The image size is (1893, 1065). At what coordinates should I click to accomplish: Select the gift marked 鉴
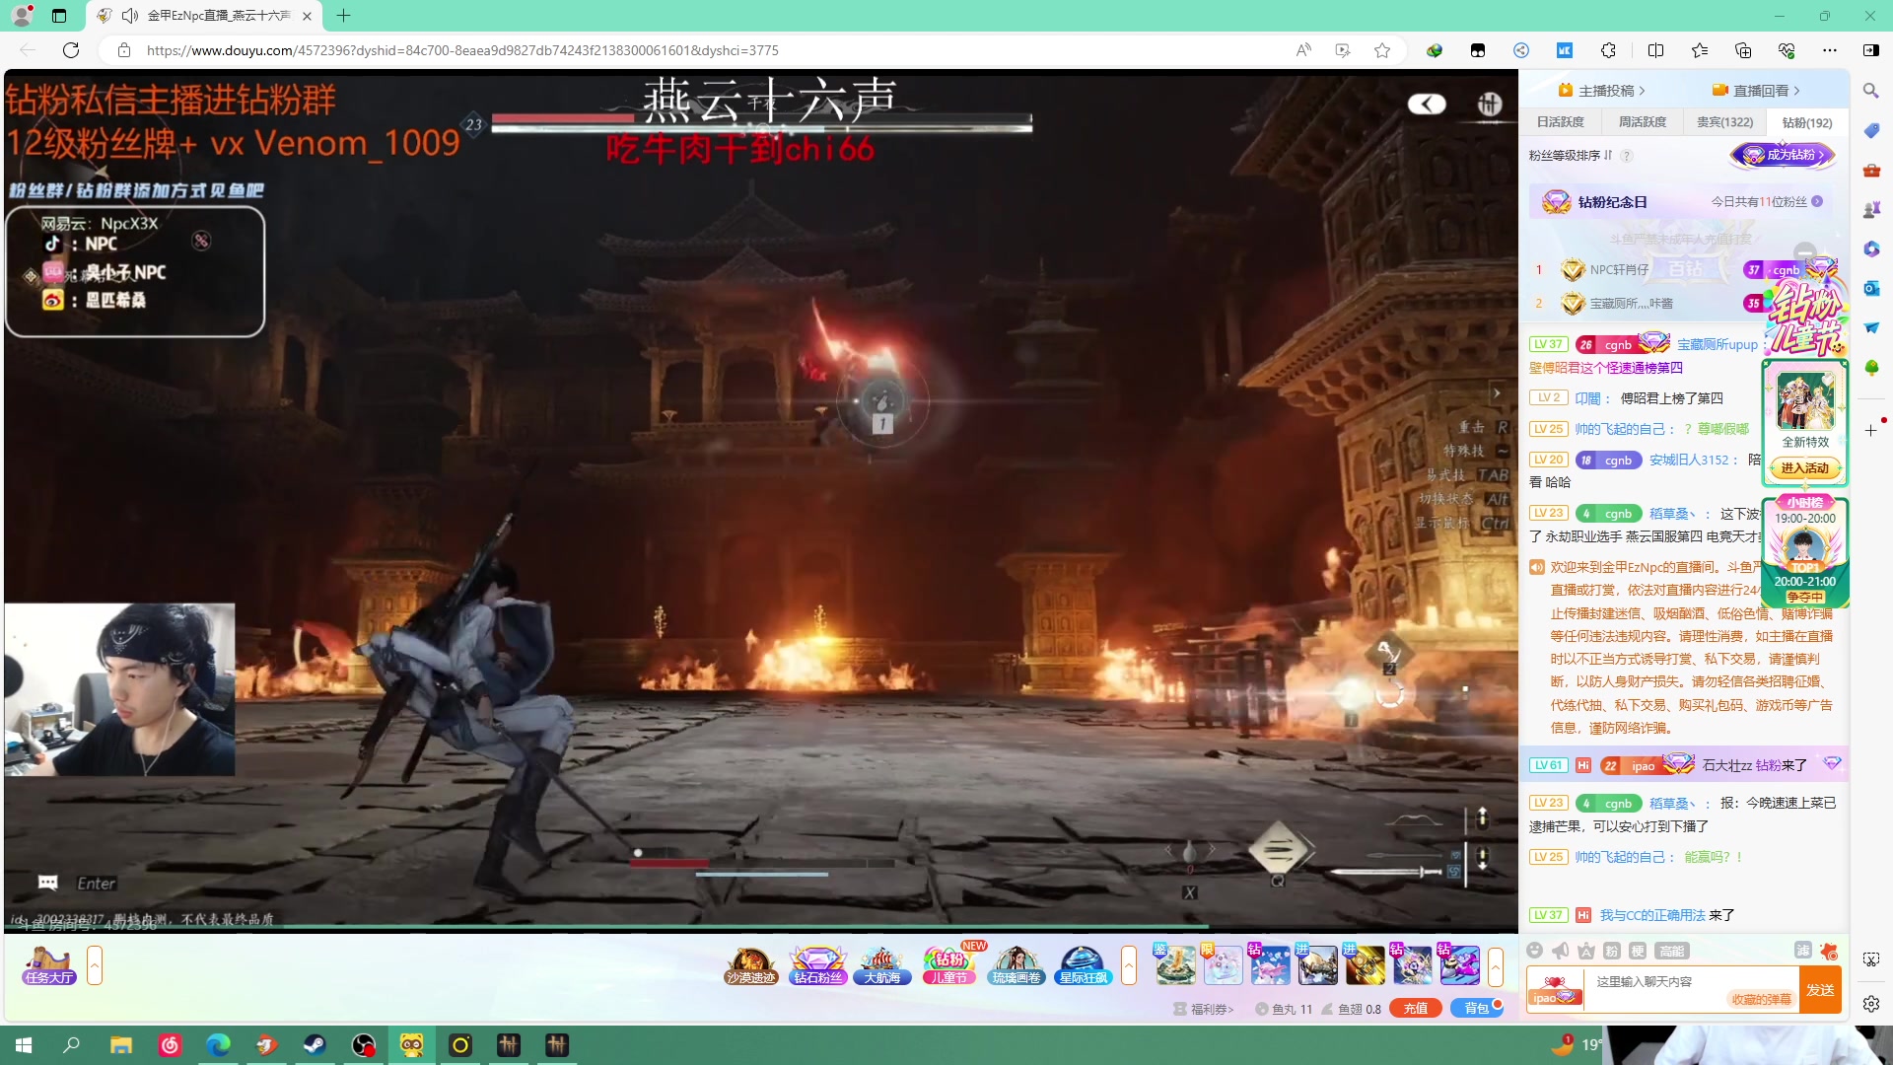pyautogui.click(x=1175, y=965)
